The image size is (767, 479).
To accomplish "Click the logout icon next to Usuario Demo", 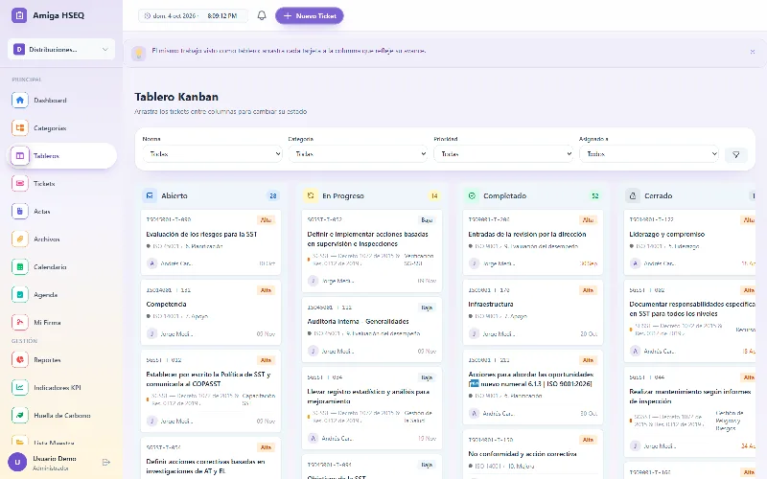I will click(x=106, y=463).
